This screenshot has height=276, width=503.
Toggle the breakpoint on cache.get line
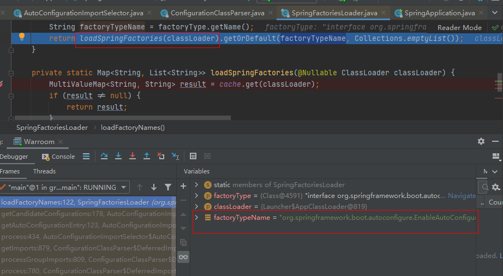coord(1,84)
